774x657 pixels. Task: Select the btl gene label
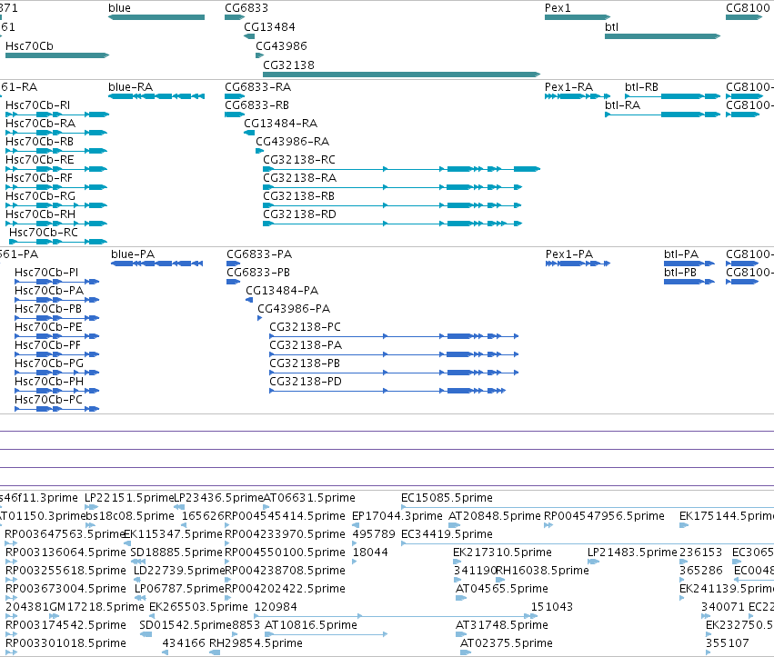(x=611, y=27)
